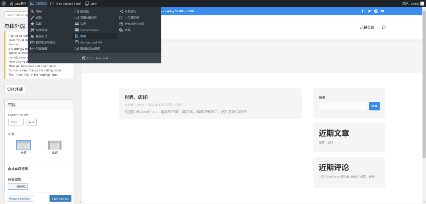Viewport: 426px width, 204px height.
Task: Open the View menu in admin bar
Action: [91, 4]
